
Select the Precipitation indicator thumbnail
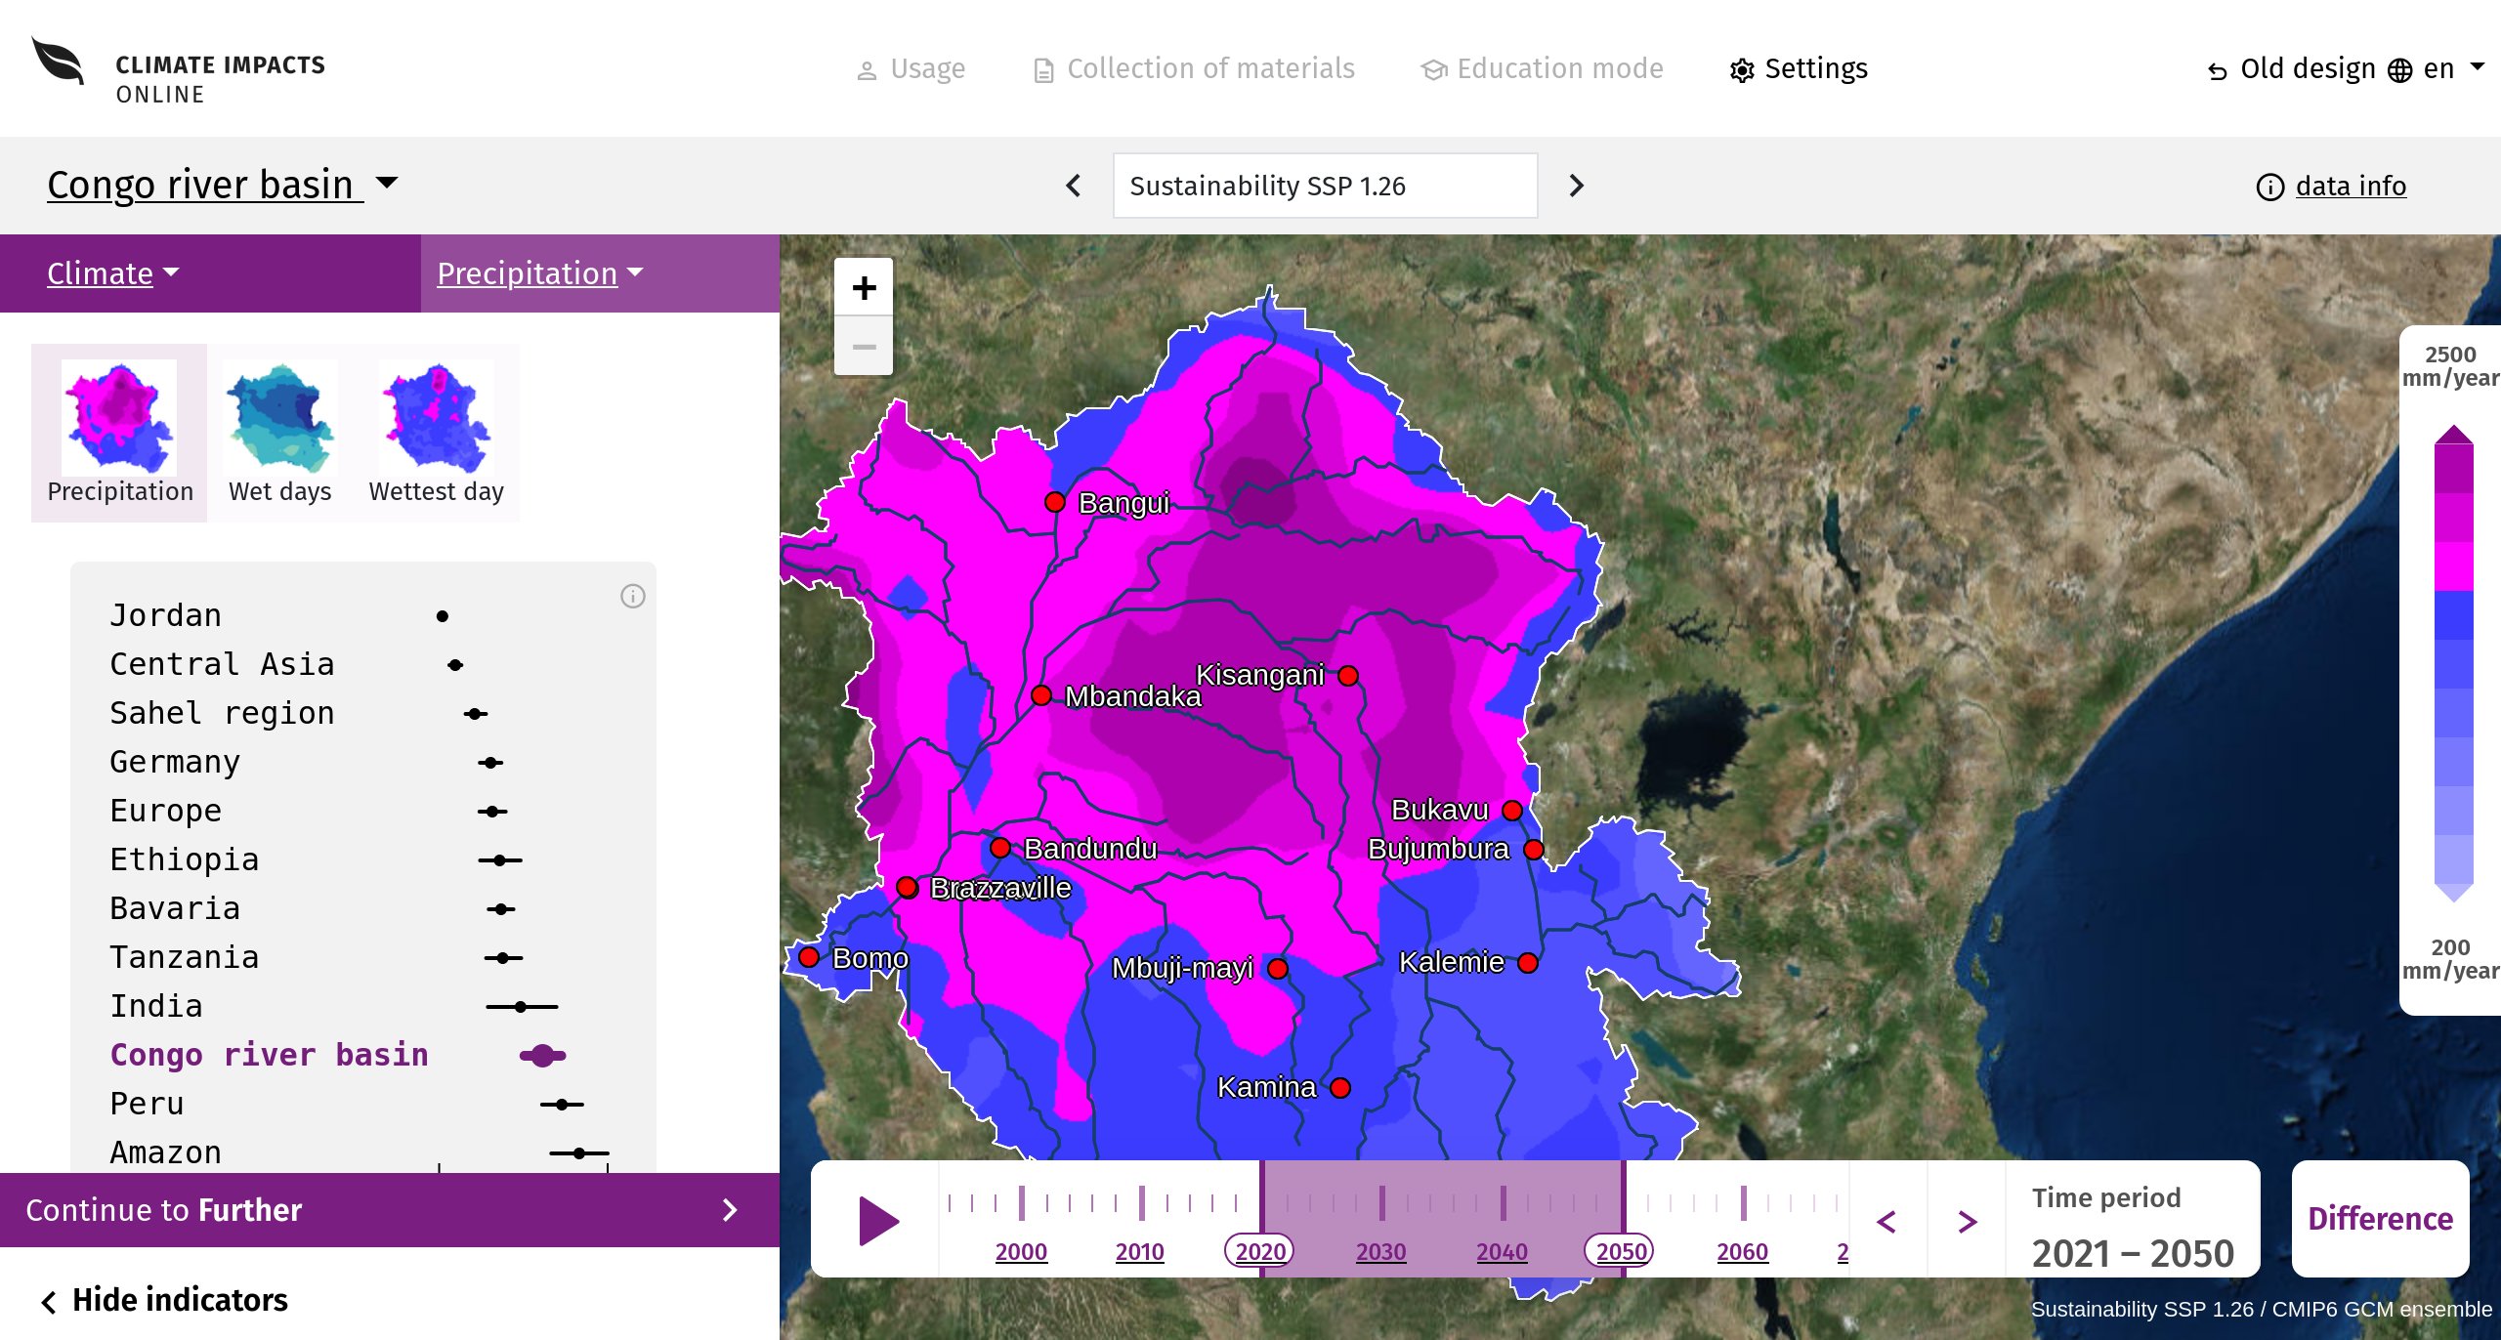pos(119,433)
